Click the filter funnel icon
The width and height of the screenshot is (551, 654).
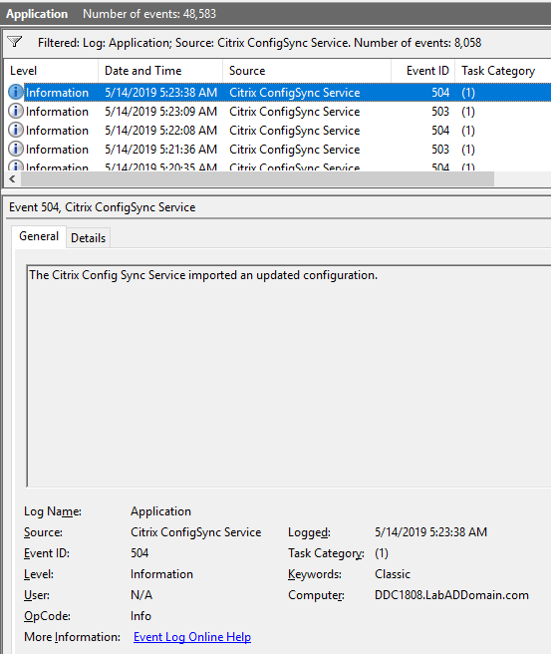click(x=15, y=42)
